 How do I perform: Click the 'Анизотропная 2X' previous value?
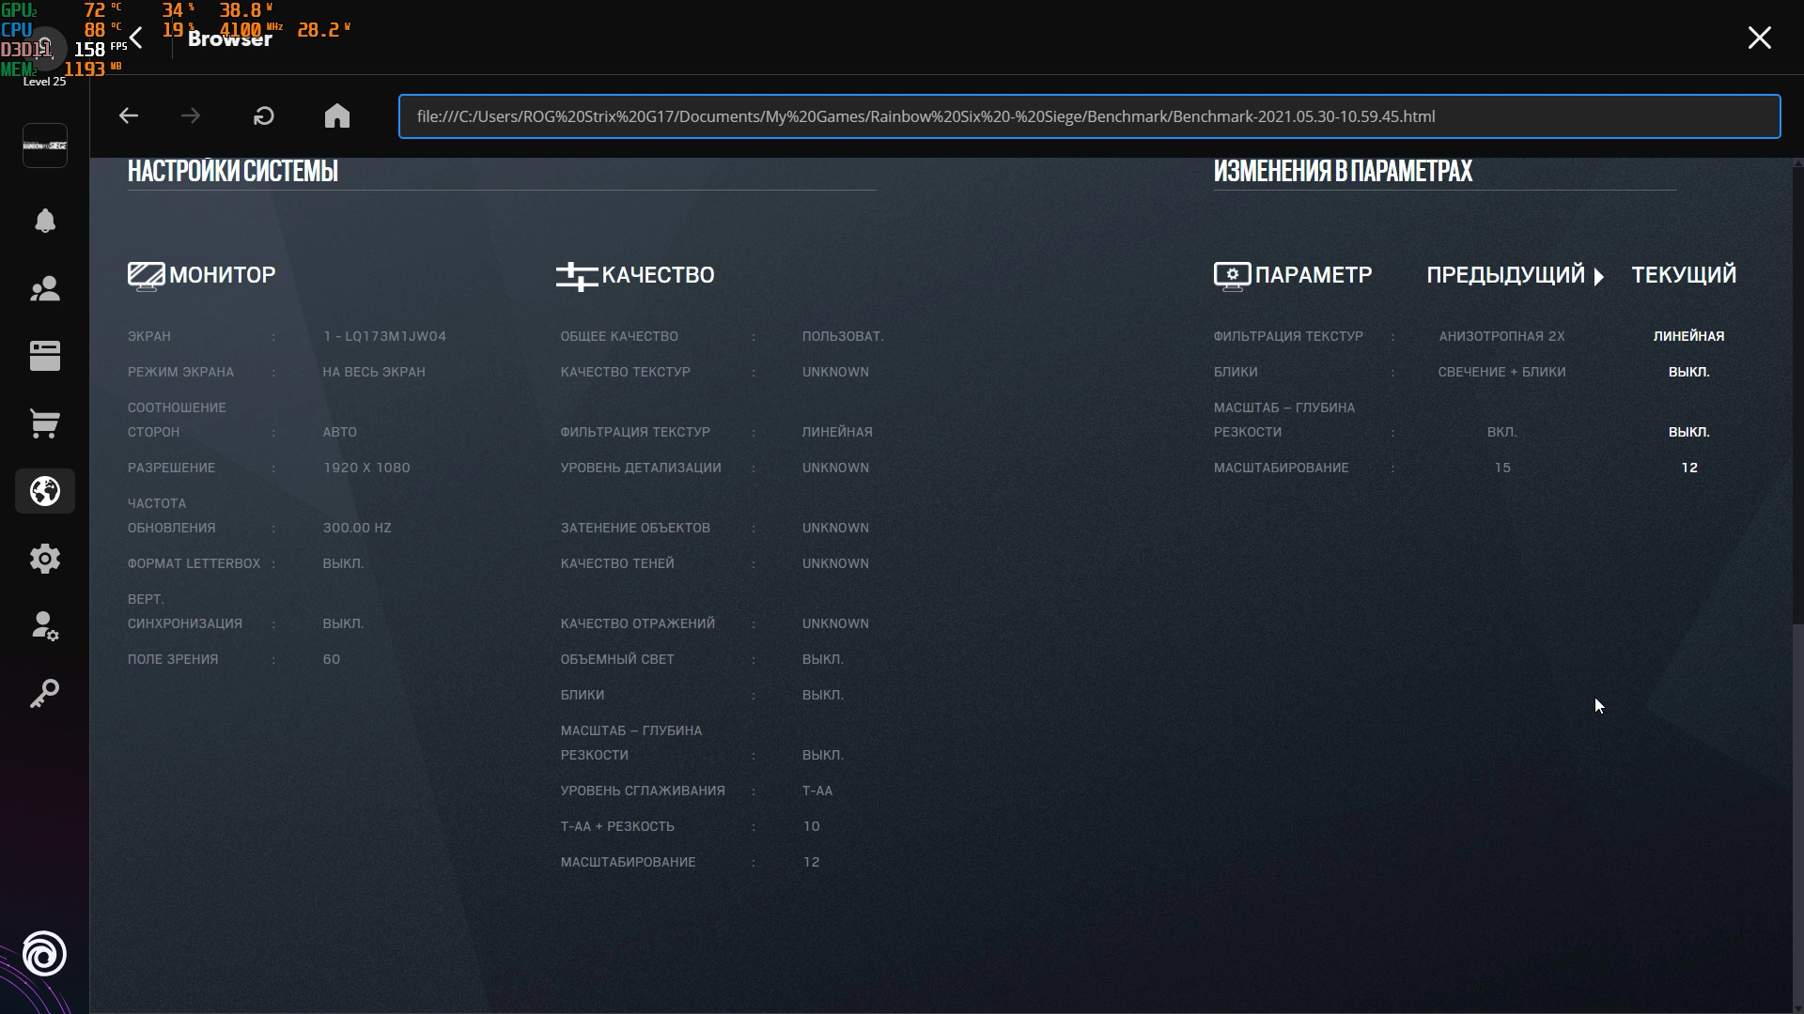[1502, 336]
